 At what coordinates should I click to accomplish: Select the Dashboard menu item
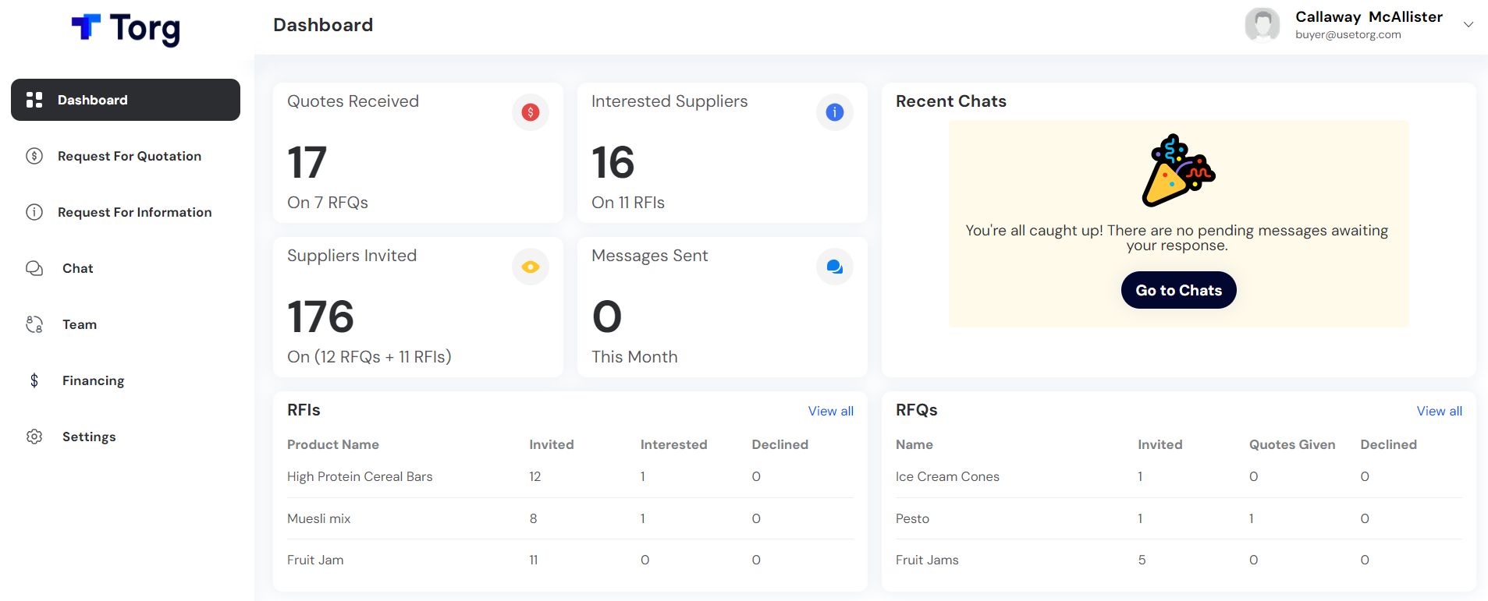(126, 100)
